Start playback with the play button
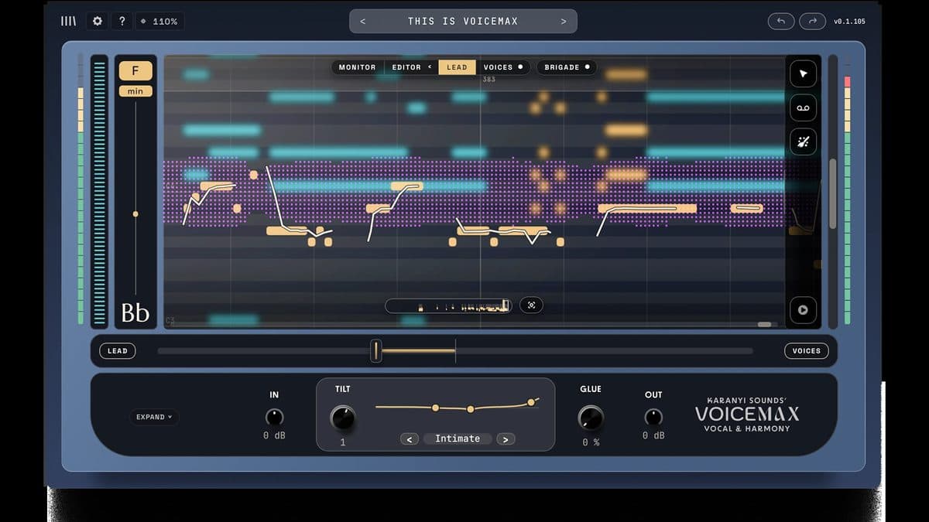This screenshot has width=929, height=522. [803, 310]
